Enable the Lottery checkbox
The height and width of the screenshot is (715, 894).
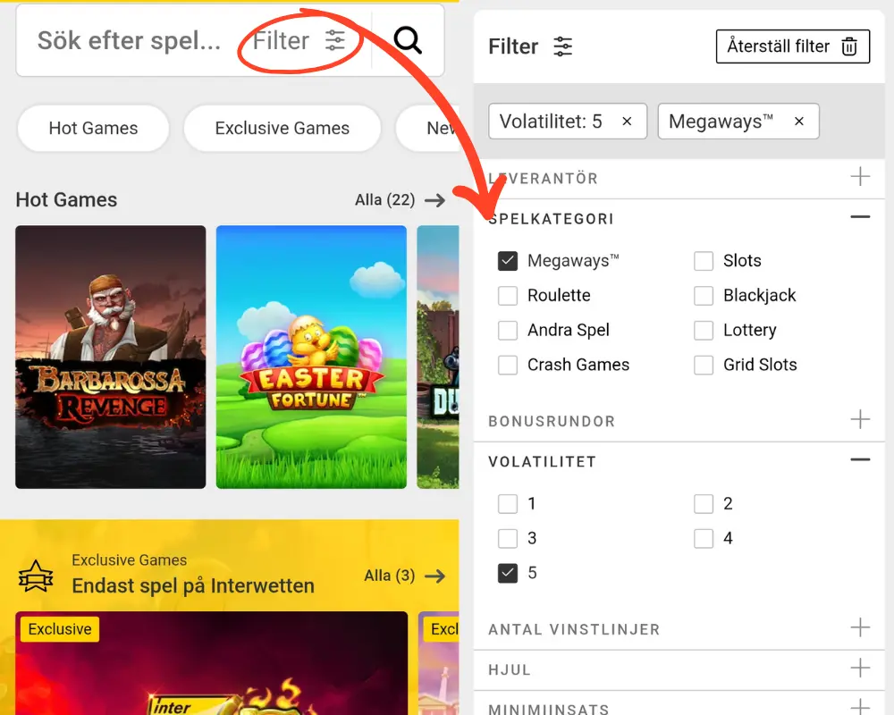pyautogui.click(x=704, y=330)
